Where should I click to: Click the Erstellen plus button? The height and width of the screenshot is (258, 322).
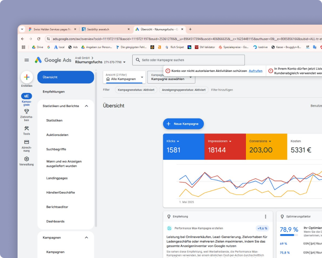(x=27, y=77)
